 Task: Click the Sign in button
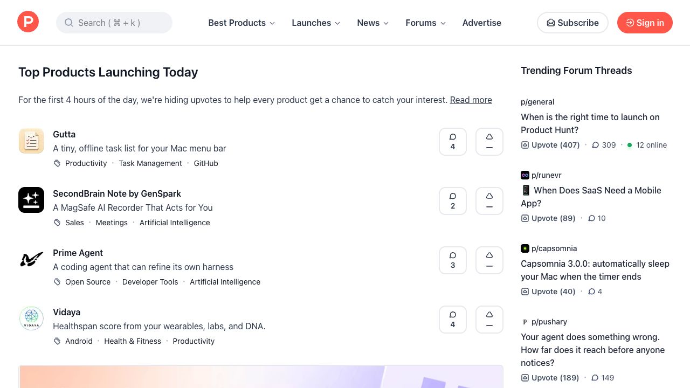[x=645, y=23]
